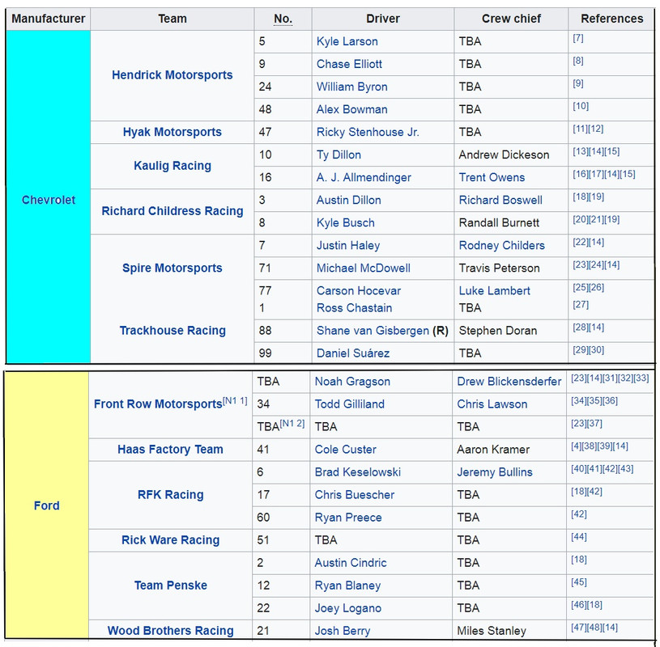Open driver Chase Elliott's page
The height and width of the screenshot is (647, 660).
349,65
